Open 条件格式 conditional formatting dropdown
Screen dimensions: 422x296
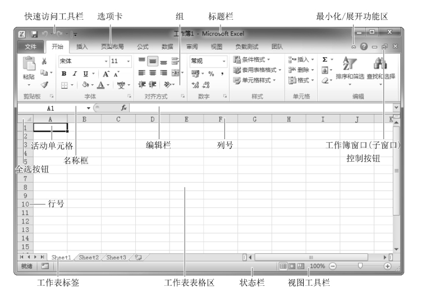[x=251, y=60]
